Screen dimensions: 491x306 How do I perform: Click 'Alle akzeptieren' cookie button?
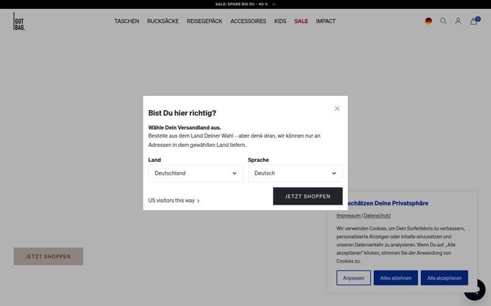pyautogui.click(x=445, y=278)
